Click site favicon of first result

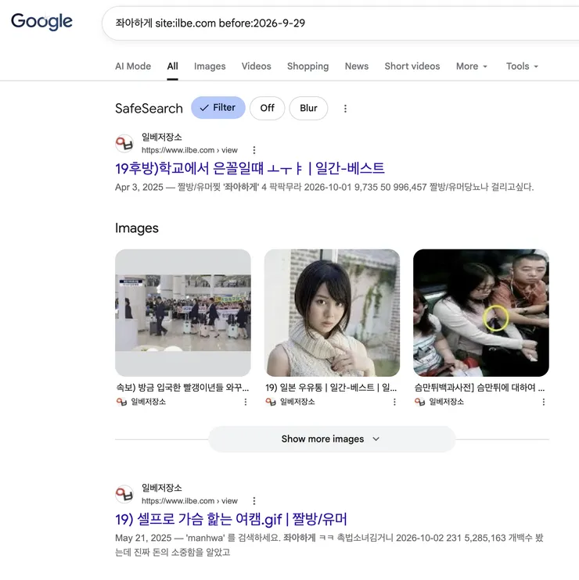point(124,144)
